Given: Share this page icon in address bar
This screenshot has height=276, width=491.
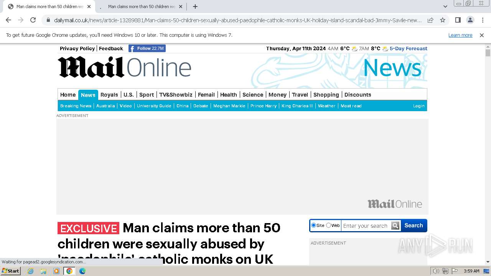Looking at the screenshot, I should click(430, 20).
